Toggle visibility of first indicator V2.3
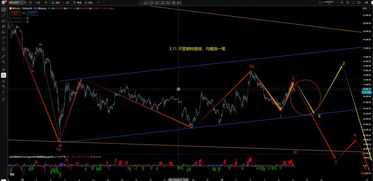 [x=27, y=18]
